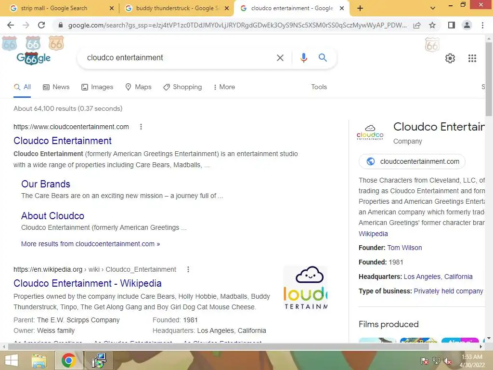Viewport: 493px width, 370px height.
Task: Open search Tools options
Action: (319, 87)
